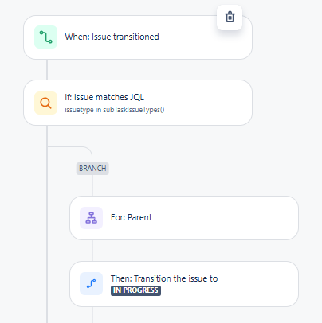Open the 'For: Parent' branch title
The image size is (322, 323).
(x=132, y=217)
